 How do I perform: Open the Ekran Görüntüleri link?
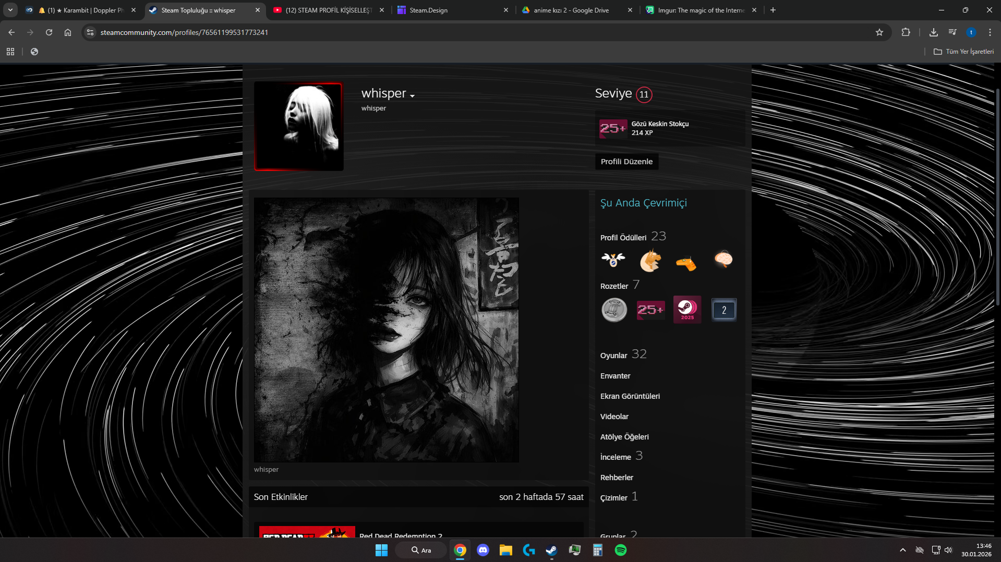click(630, 396)
